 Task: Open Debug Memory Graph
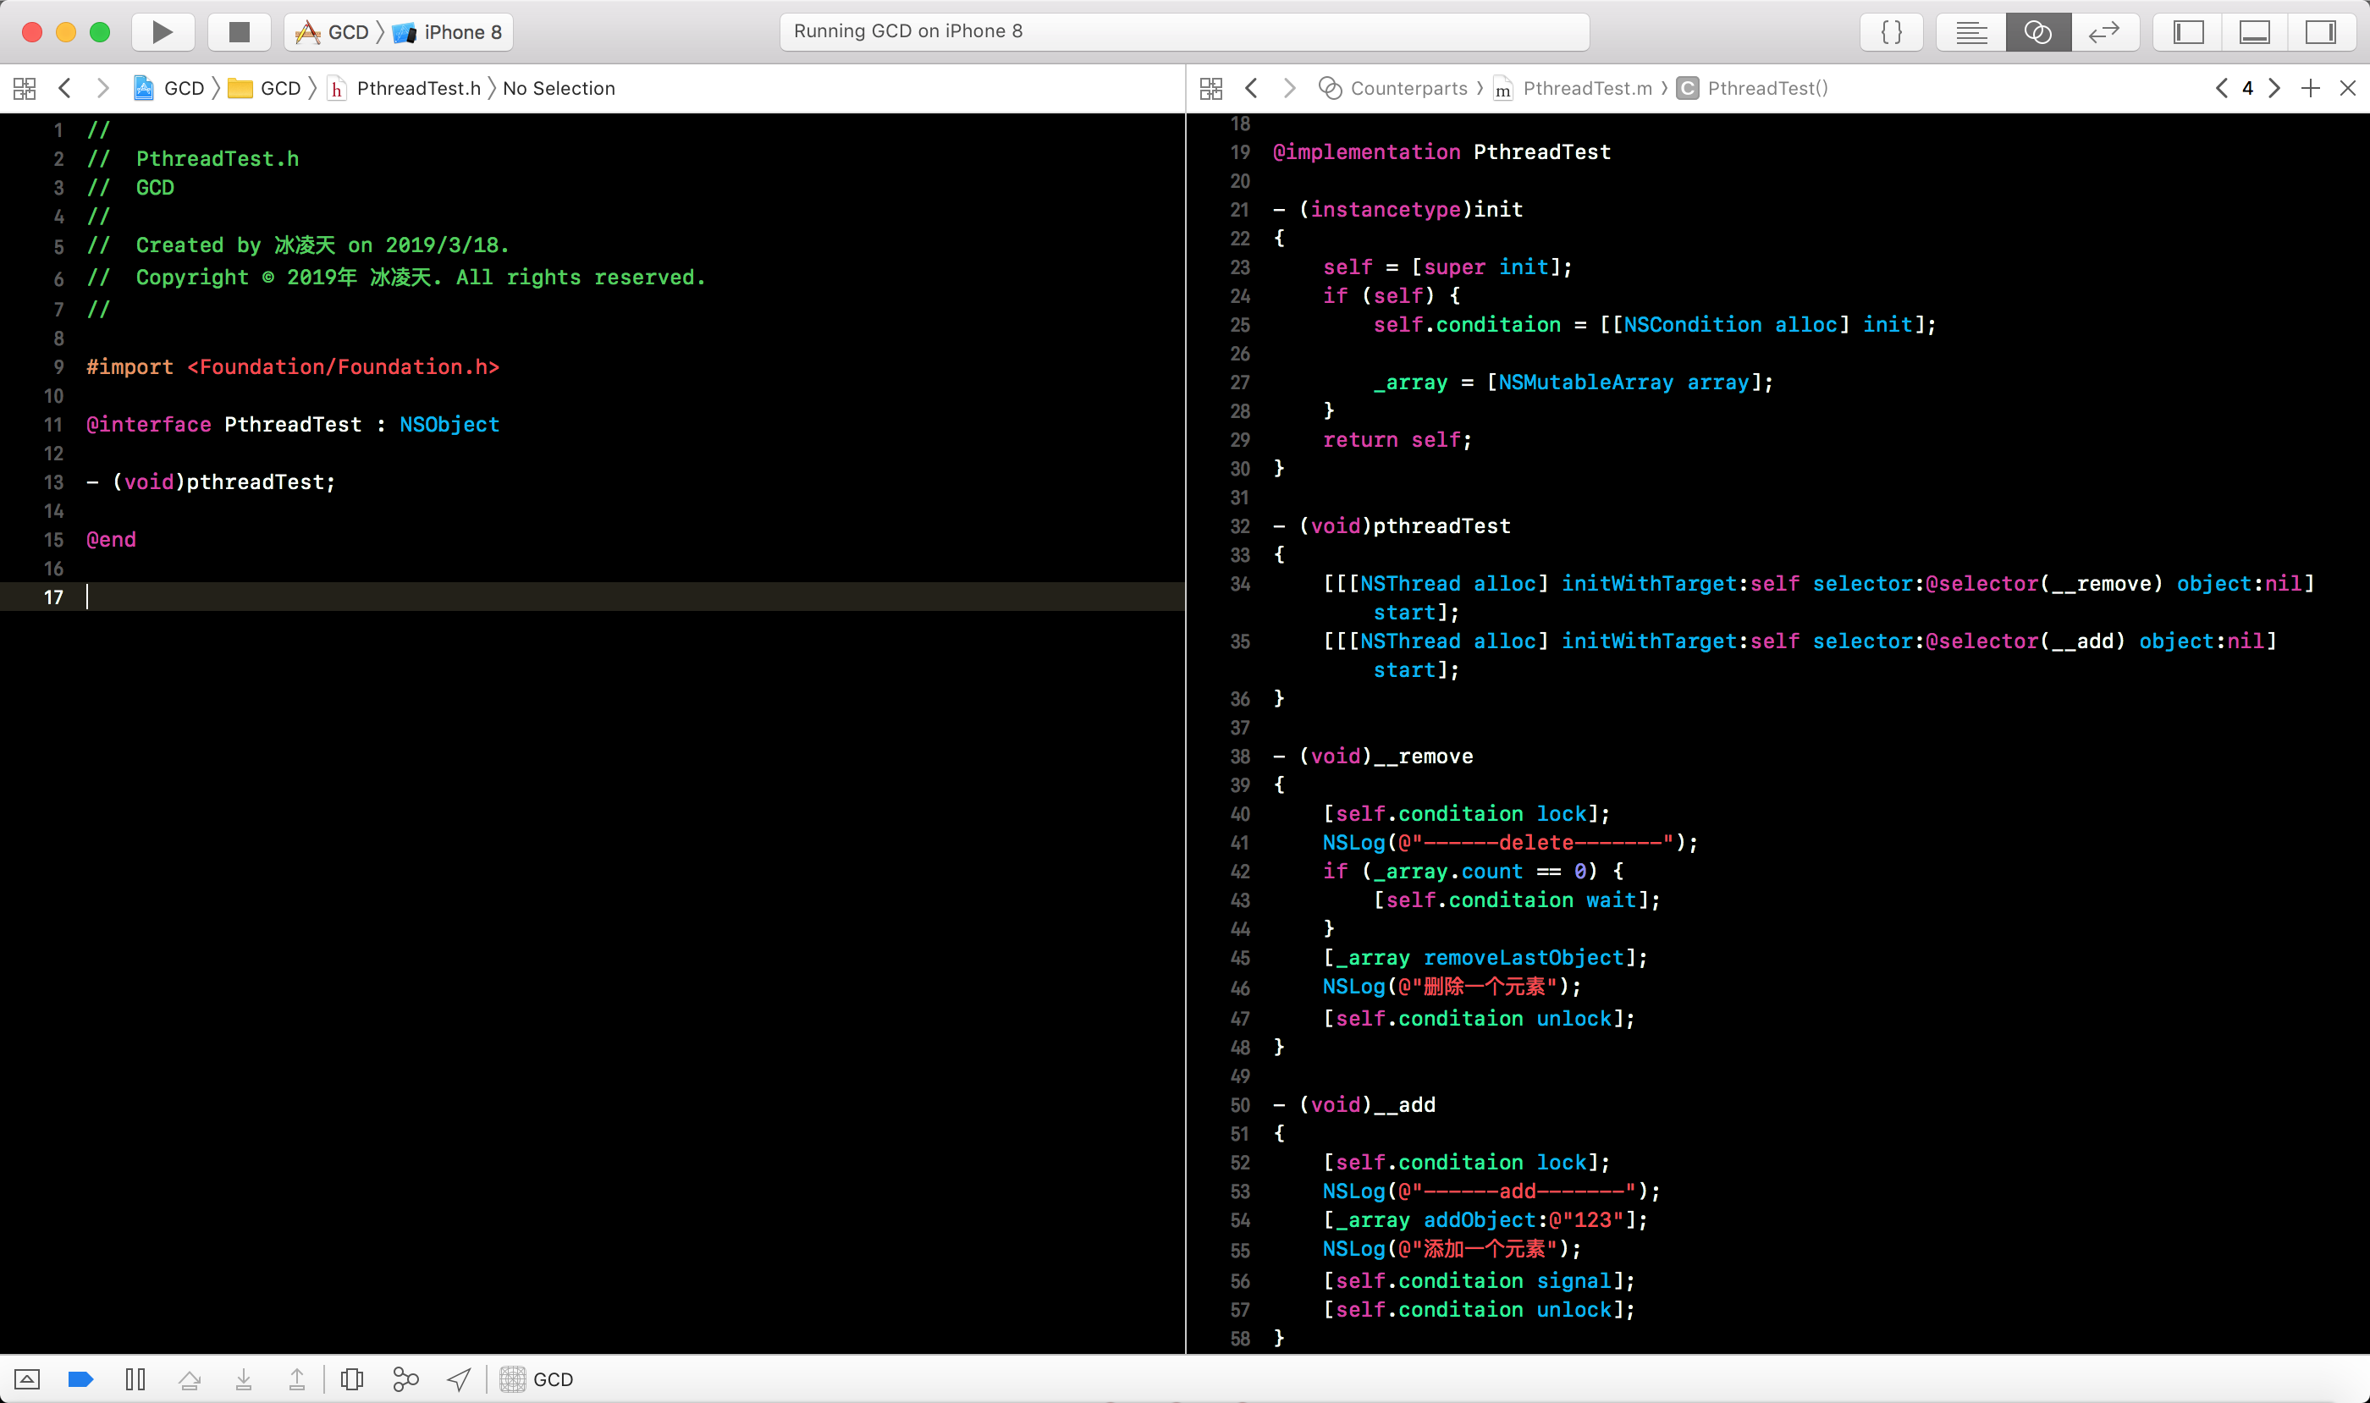pyautogui.click(x=405, y=1379)
